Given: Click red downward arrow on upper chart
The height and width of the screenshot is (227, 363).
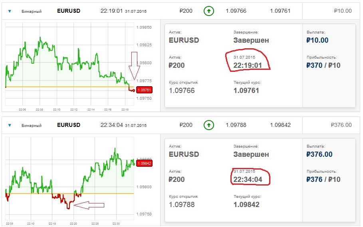Looking at the screenshot, I should pos(134,65).
